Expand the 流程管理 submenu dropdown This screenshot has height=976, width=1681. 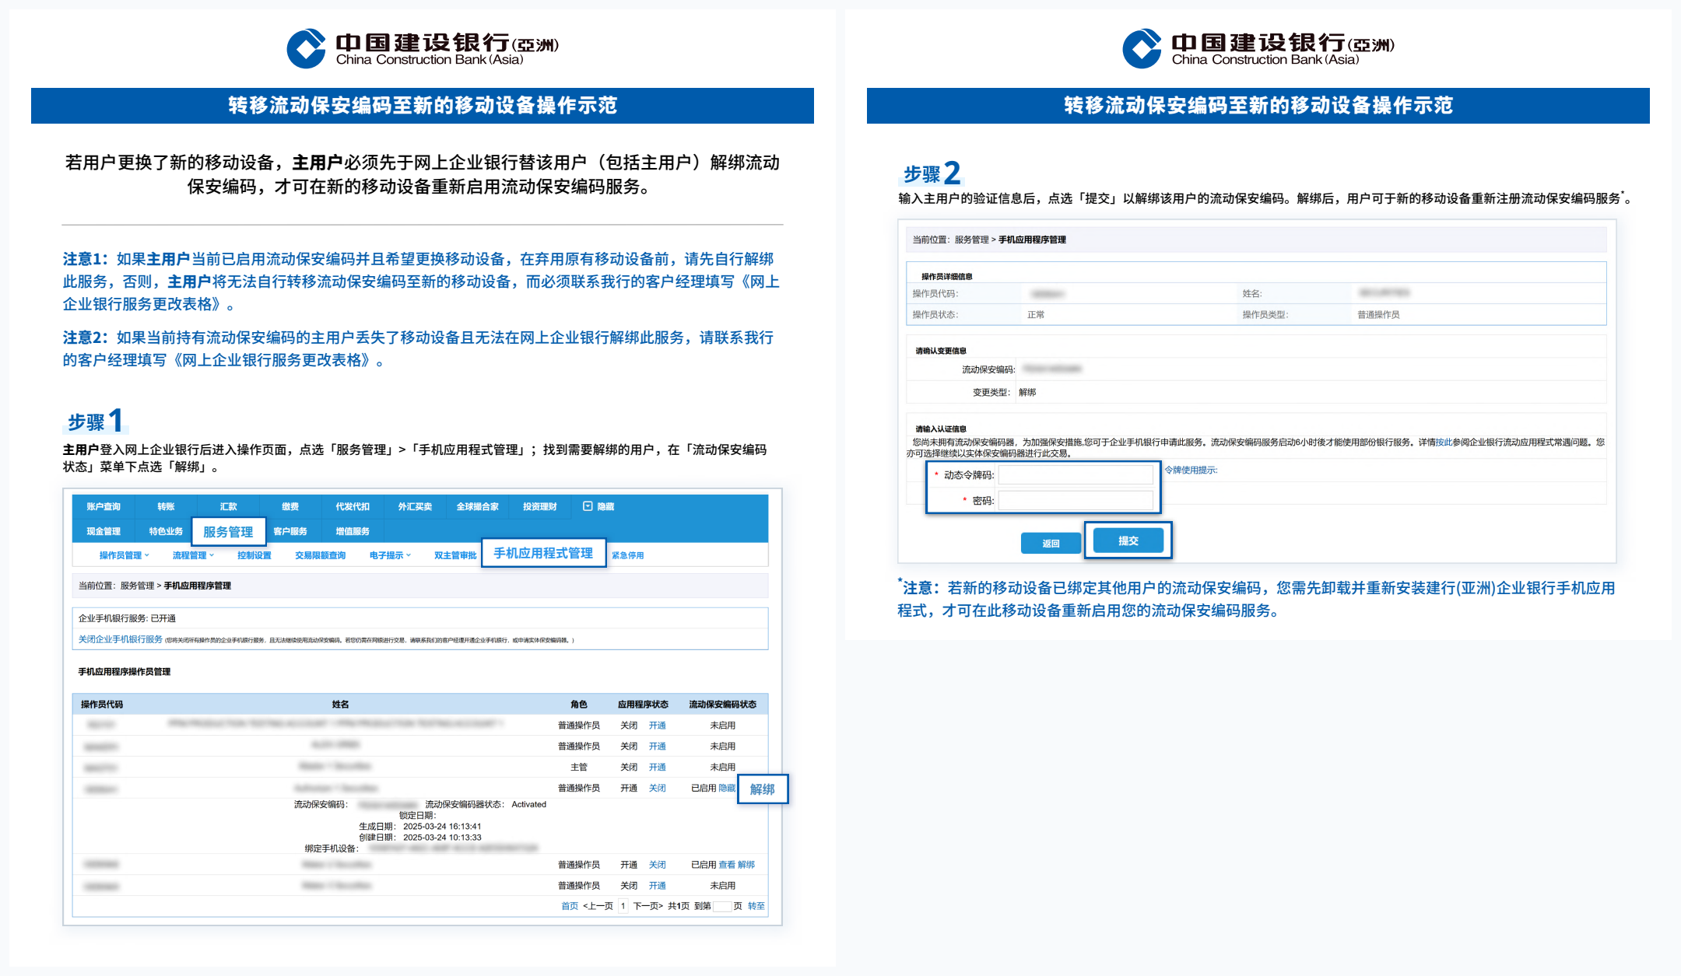(x=193, y=555)
